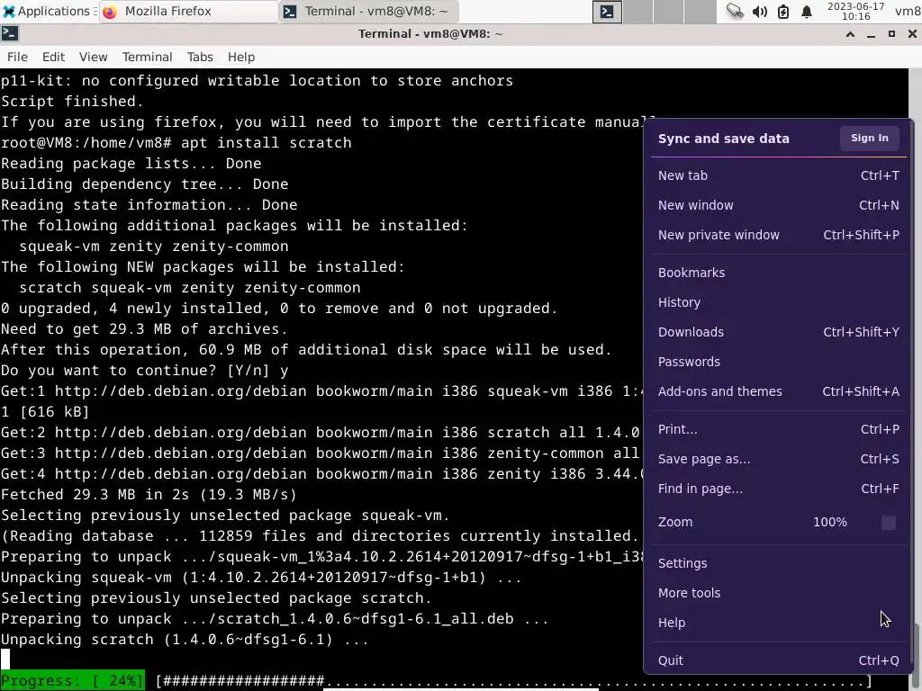The height and width of the screenshot is (691, 922).
Task: Open Passwords from Firefox menu
Action: (x=779, y=362)
